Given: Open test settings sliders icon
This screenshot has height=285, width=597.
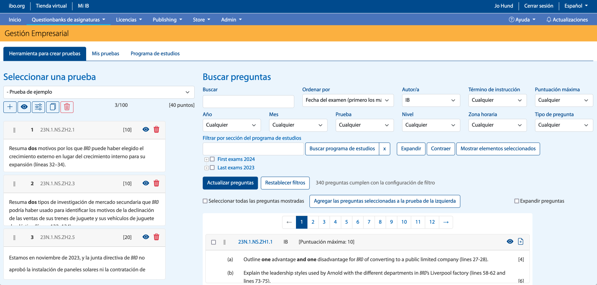Looking at the screenshot, I should point(39,107).
